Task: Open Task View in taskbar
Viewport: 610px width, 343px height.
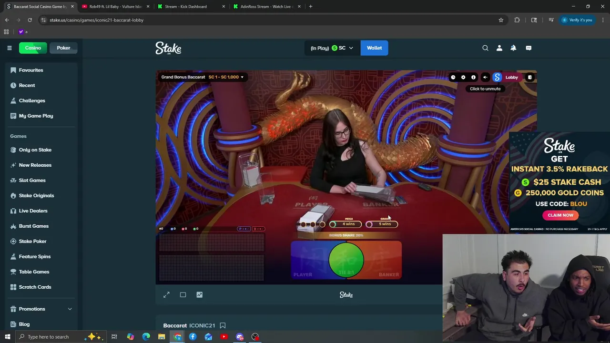Action: tap(114, 337)
